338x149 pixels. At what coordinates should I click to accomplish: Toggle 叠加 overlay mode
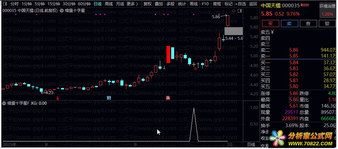pos(159,4)
